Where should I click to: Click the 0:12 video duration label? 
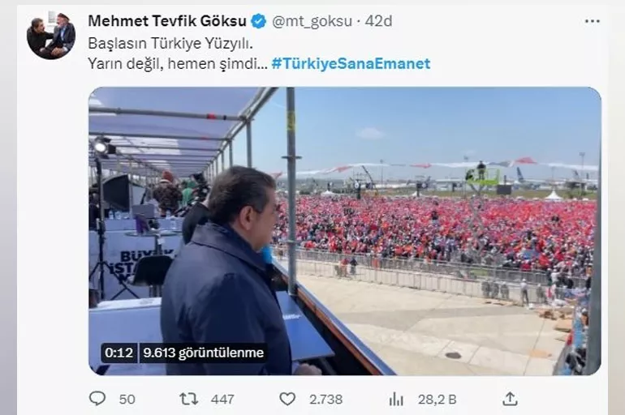[x=119, y=353]
